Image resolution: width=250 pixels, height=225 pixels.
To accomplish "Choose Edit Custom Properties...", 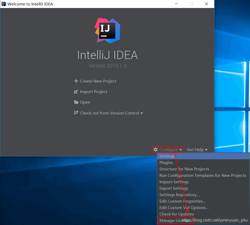I will coord(203,201).
